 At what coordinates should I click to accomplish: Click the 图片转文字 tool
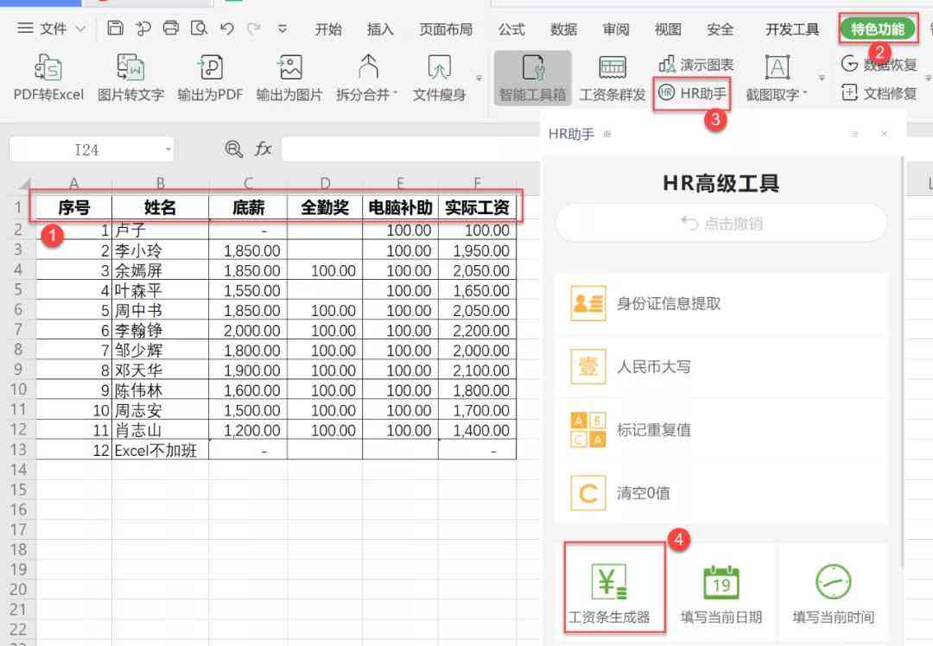(x=130, y=78)
